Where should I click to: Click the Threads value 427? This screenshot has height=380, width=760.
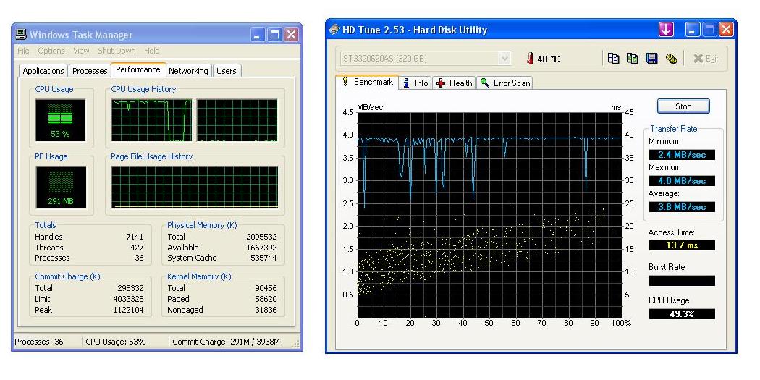coord(137,248)
